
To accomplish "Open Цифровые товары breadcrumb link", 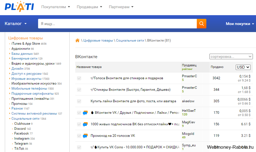I will coord(98,40).
